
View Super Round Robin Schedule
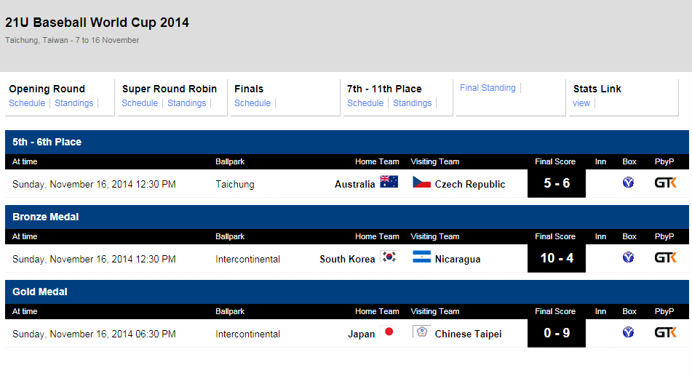coord(140,103)
